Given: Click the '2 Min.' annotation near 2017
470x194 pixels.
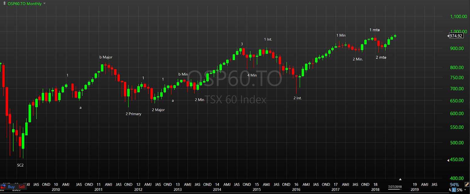Looking at the screenshot, I should coord(358,59).
